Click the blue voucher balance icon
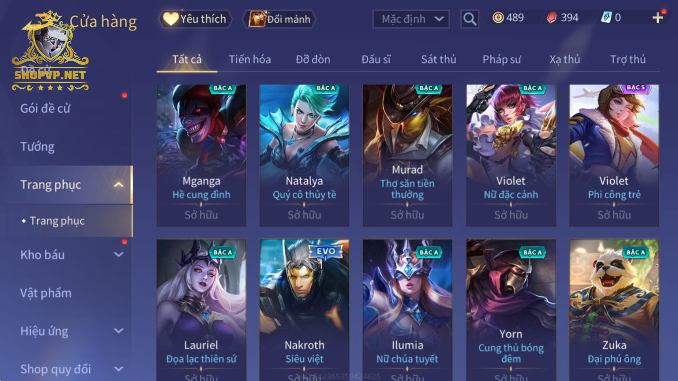678x381 pixels. click(606, 18)
